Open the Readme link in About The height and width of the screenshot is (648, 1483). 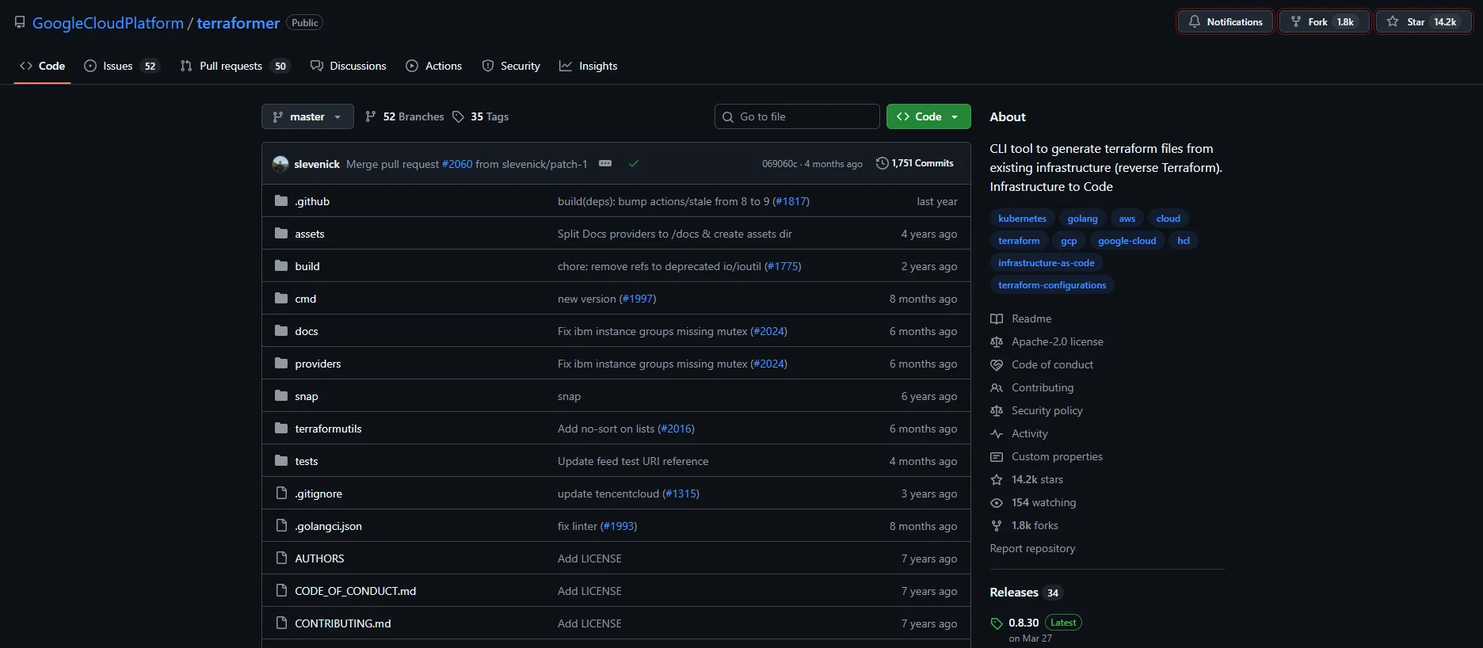(x=1031, y=318)
